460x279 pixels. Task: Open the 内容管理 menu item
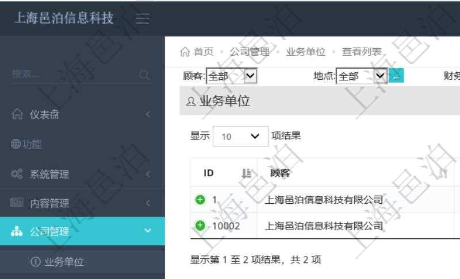(x=82, y=203)
